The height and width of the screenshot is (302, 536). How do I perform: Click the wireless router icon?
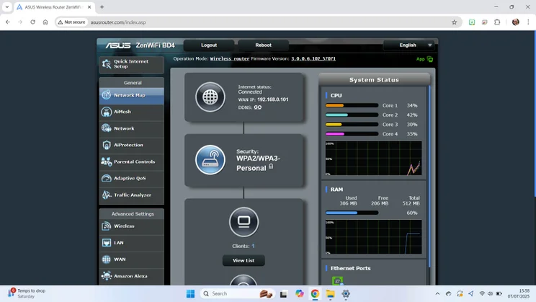coord(210,160)
